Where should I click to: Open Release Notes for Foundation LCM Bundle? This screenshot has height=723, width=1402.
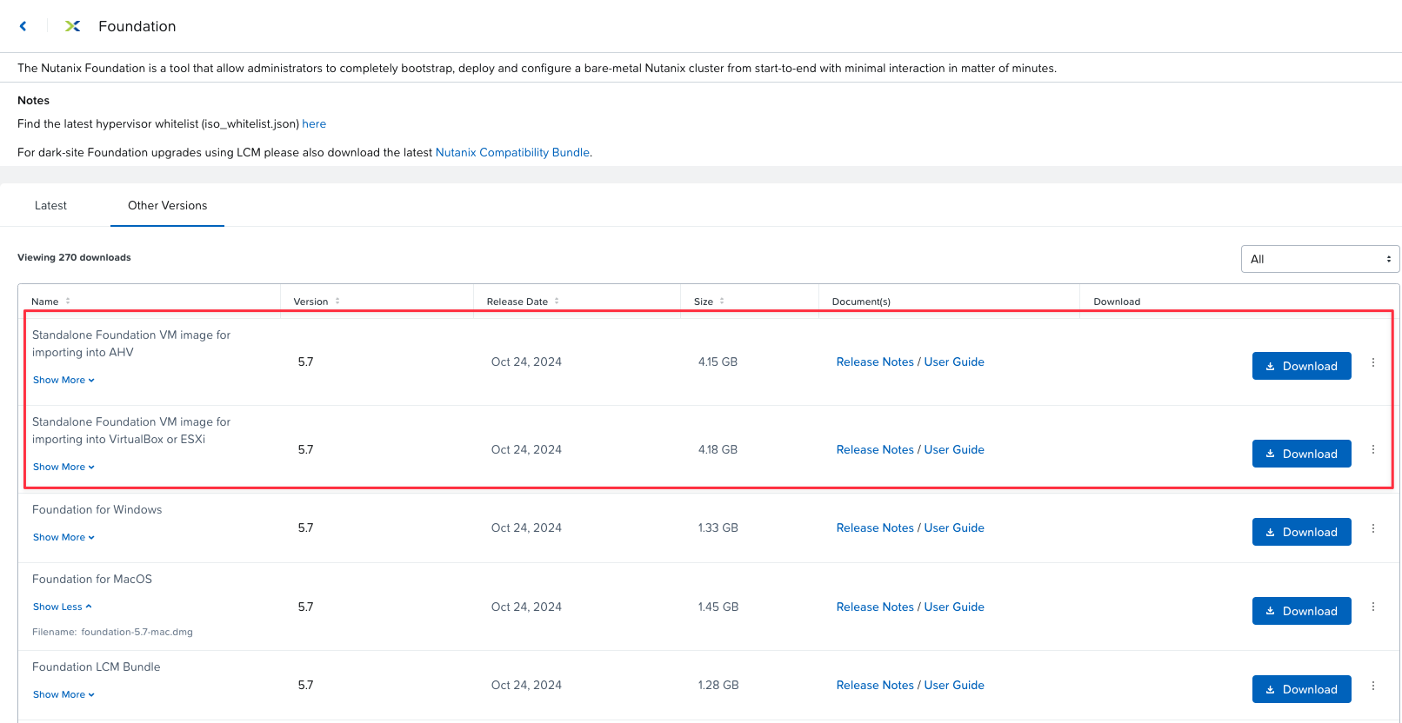click(875, 685)
